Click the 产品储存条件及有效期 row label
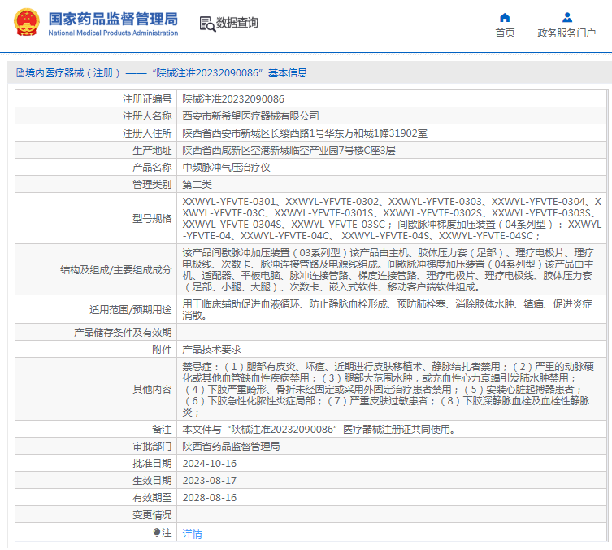The width and height of the screenshot is (612, 550). 123,333
